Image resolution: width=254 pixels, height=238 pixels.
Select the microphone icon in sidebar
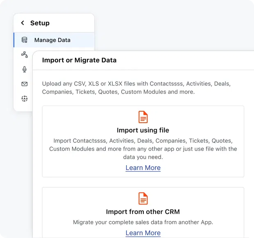[25, 69]
